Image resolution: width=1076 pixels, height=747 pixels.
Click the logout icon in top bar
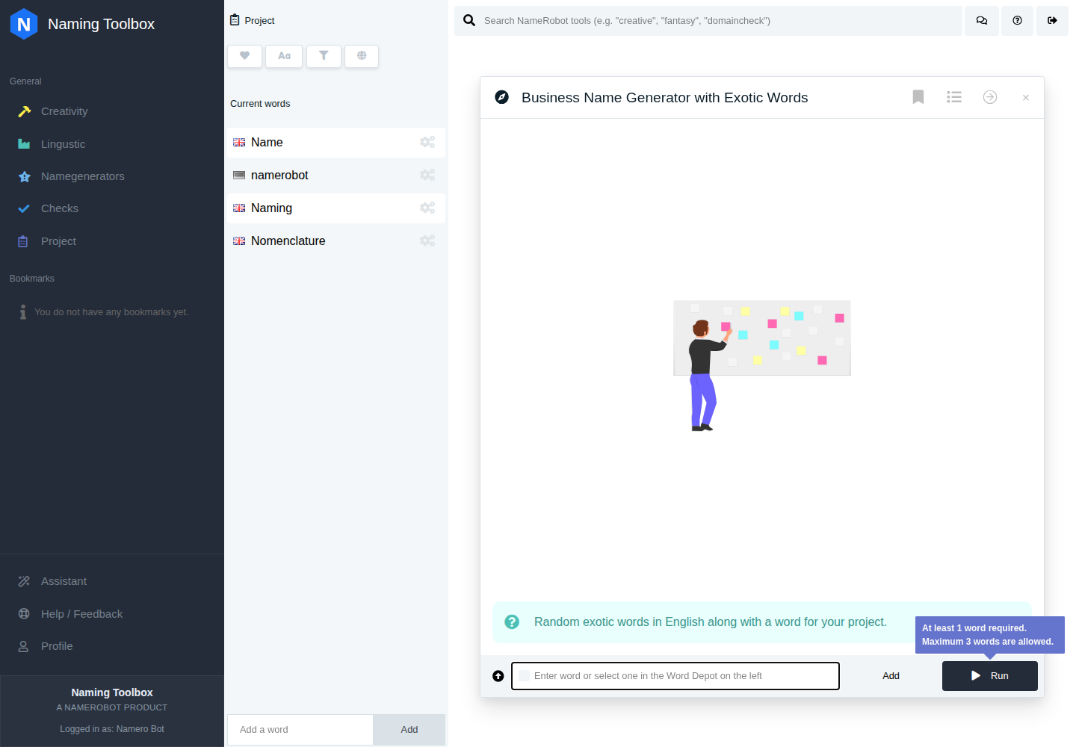point(1052,21)
